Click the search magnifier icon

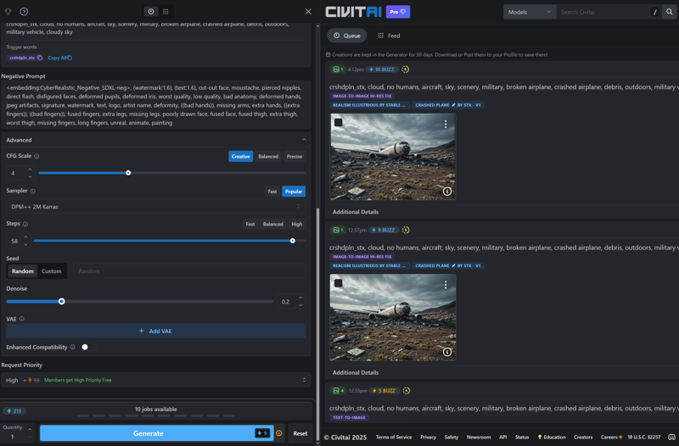tap(670, 12)
